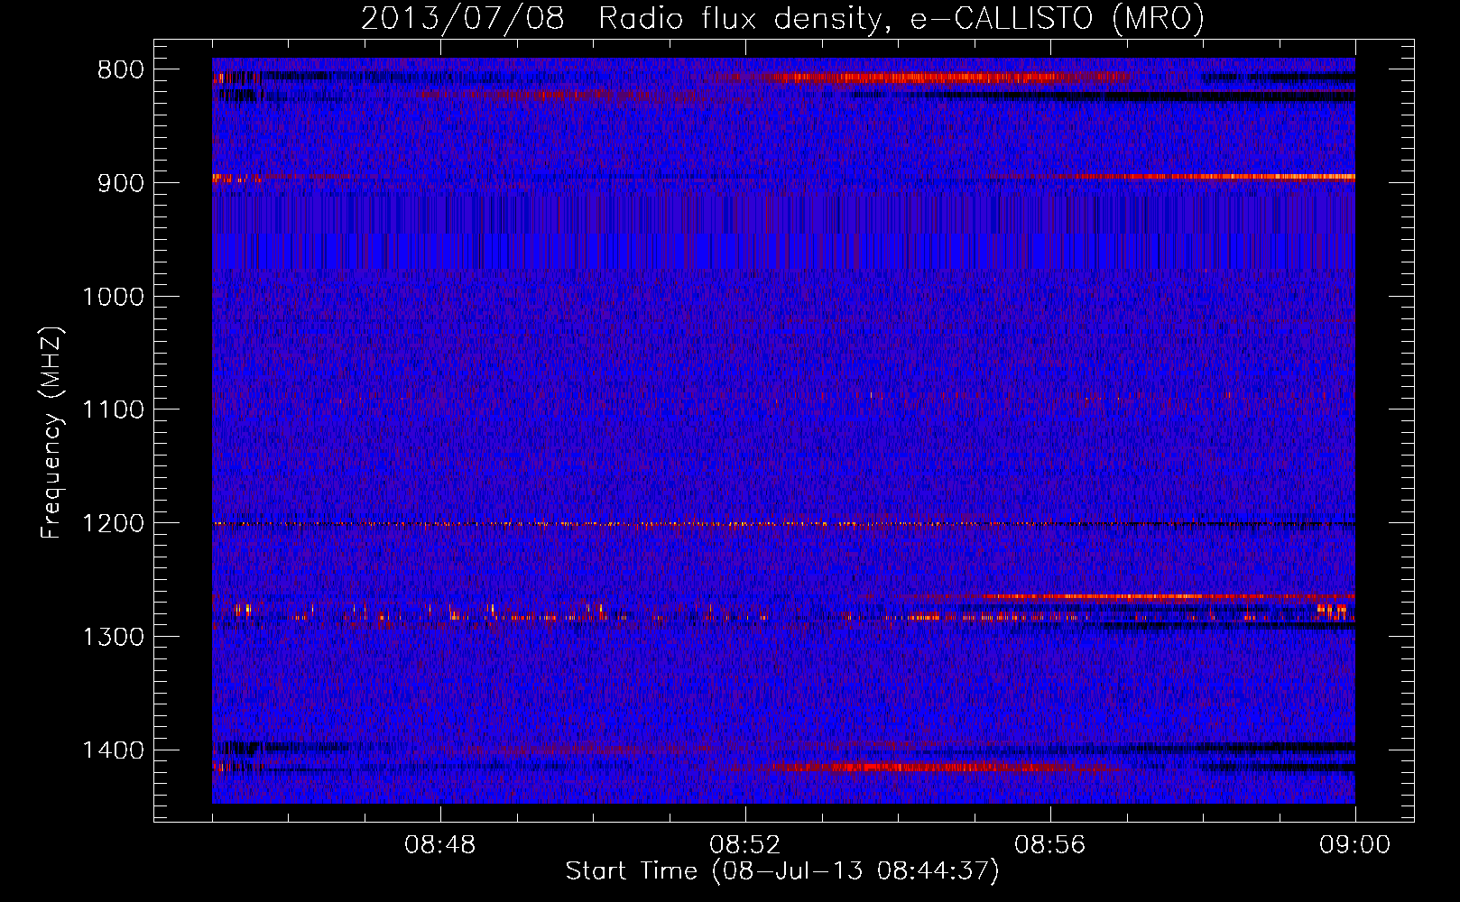This screenshot has height=902, width=1460.
Task: Select the y-axis label 'Frequency (MHZ)'
Action: click(52, 433)
